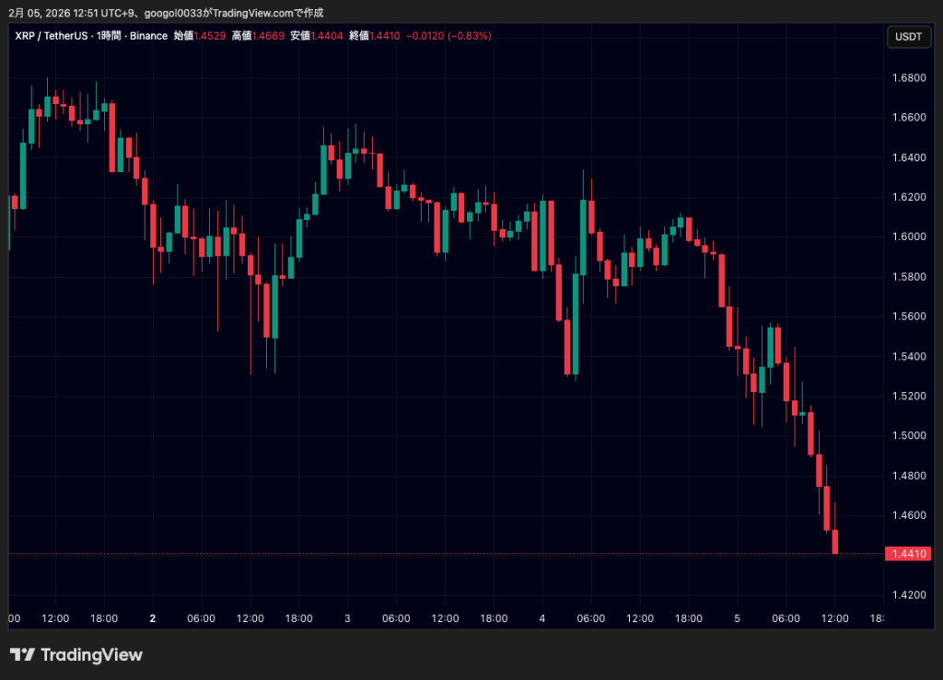The width and height of the screenshot is (943, 680).
Task: Click the 1.5000 price axis label
Action: (x=907, y=435)
